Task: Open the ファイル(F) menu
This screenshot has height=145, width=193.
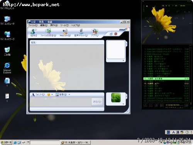Action: 33,25
